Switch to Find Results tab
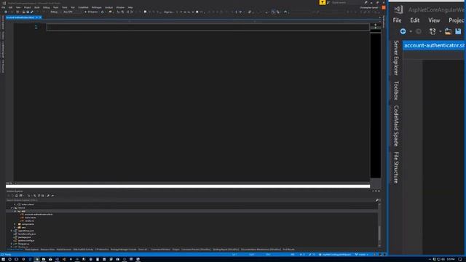 (x=288, y=250)
